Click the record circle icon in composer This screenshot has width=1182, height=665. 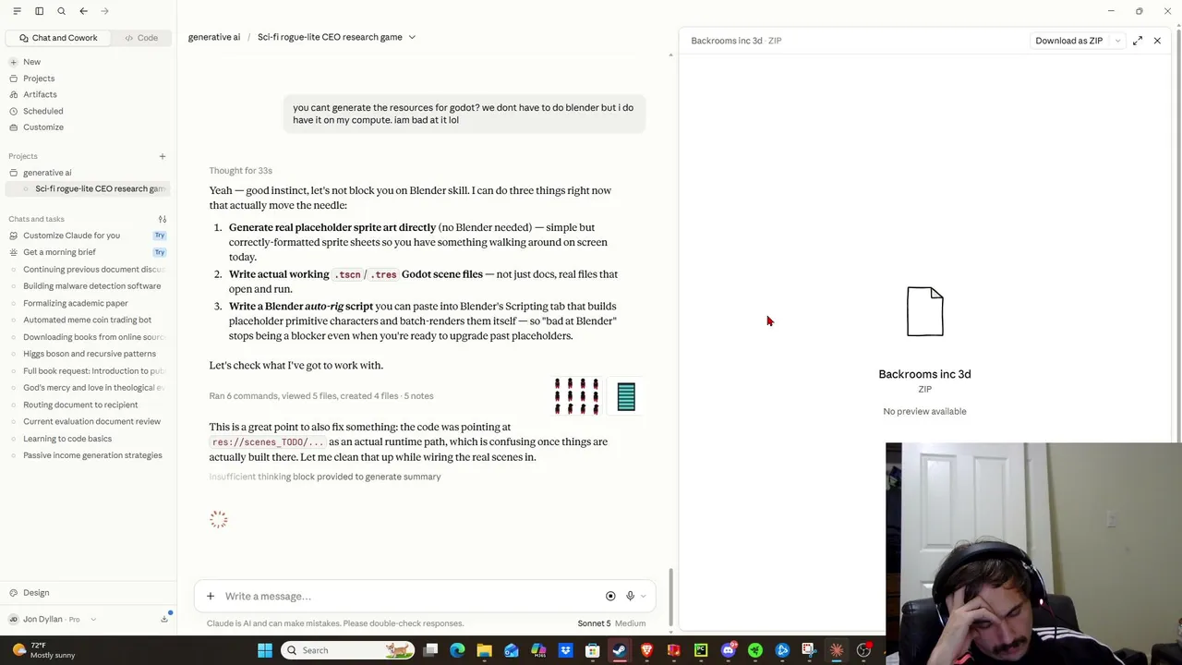point(610,597)
